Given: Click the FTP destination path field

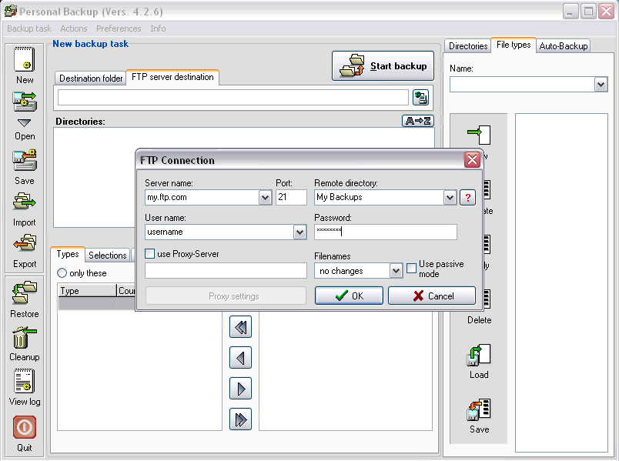Looking at the screenshot, I should point(233,98).
